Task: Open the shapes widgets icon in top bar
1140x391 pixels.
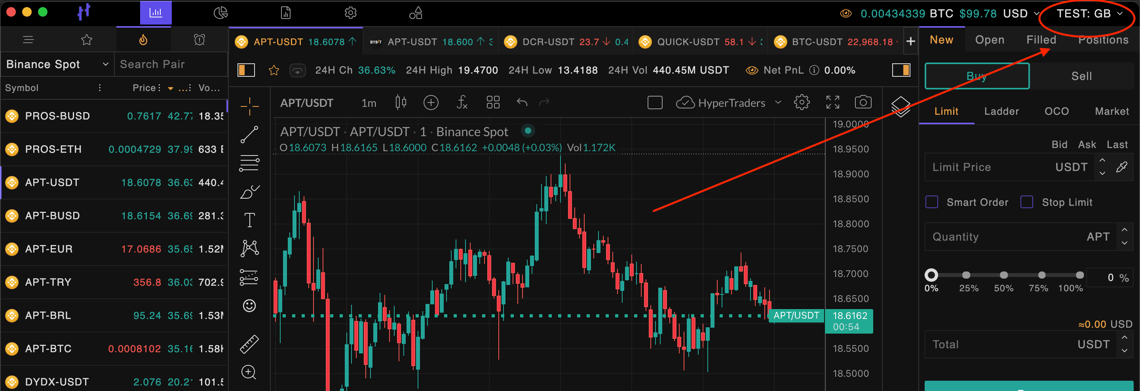Action: coord(416,13)
